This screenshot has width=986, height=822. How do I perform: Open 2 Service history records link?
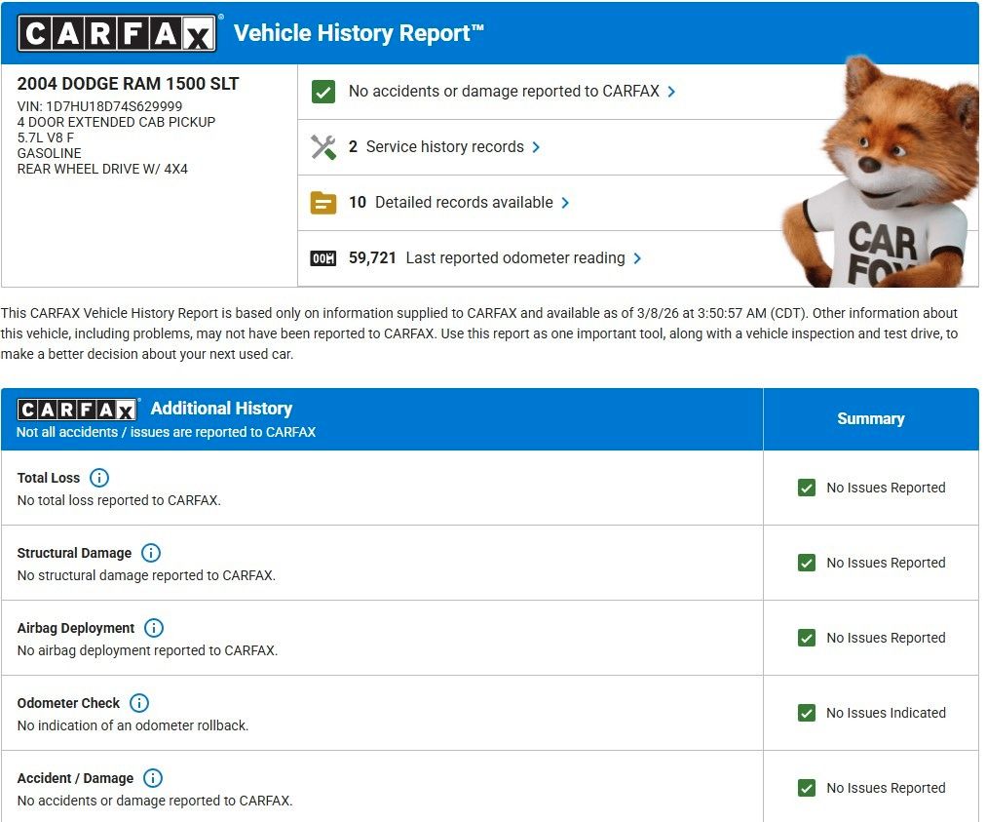point(444,147)
